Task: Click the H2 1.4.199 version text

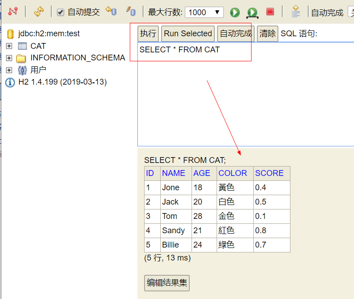Action: (63, 82)
